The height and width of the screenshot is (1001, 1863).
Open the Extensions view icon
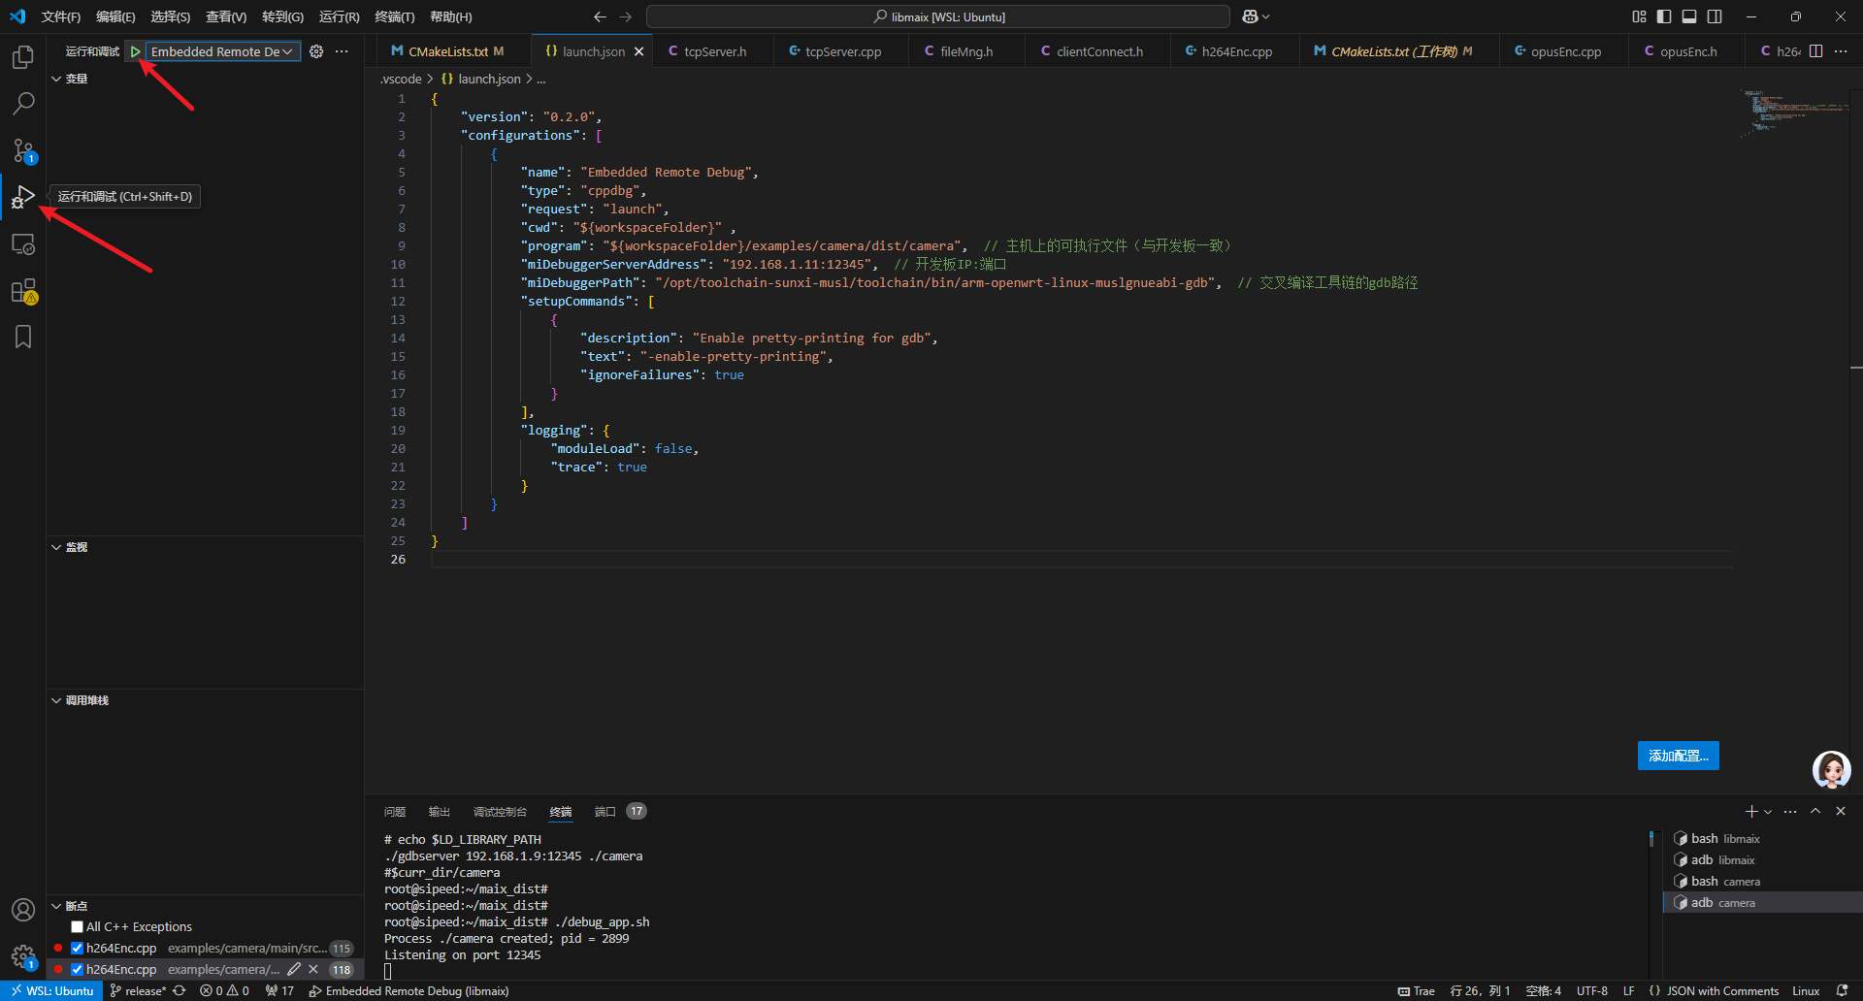click(23, 291)
